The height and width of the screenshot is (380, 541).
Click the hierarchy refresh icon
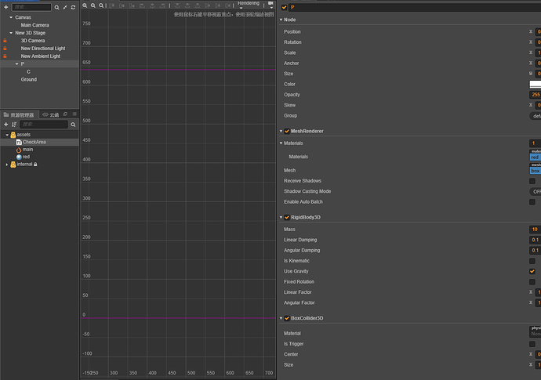(x=73, y=7)
